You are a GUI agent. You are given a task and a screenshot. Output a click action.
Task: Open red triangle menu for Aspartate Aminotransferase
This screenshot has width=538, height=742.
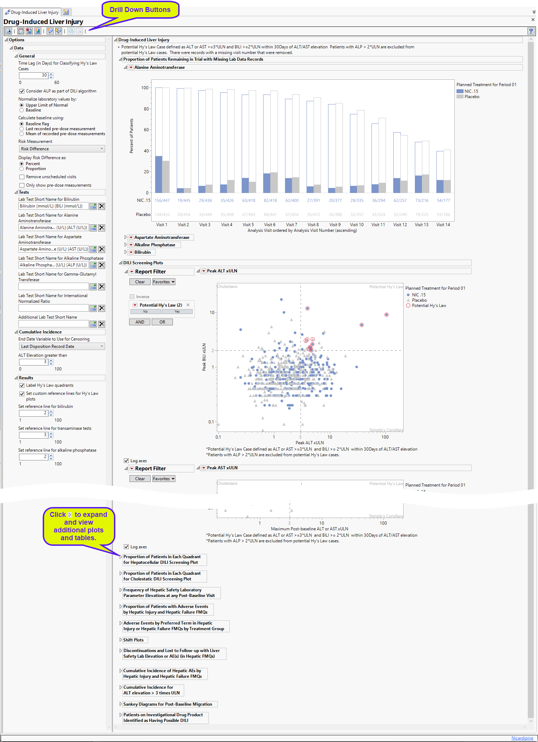(131, 237)
